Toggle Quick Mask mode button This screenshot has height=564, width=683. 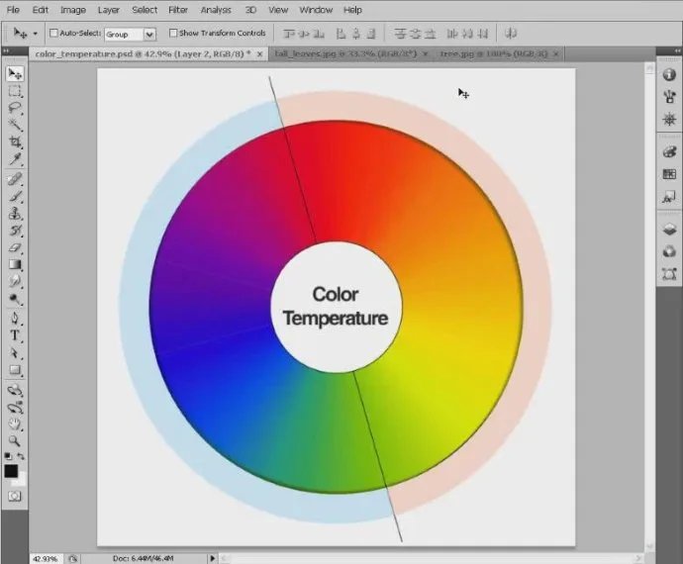(x=15, y=495)
